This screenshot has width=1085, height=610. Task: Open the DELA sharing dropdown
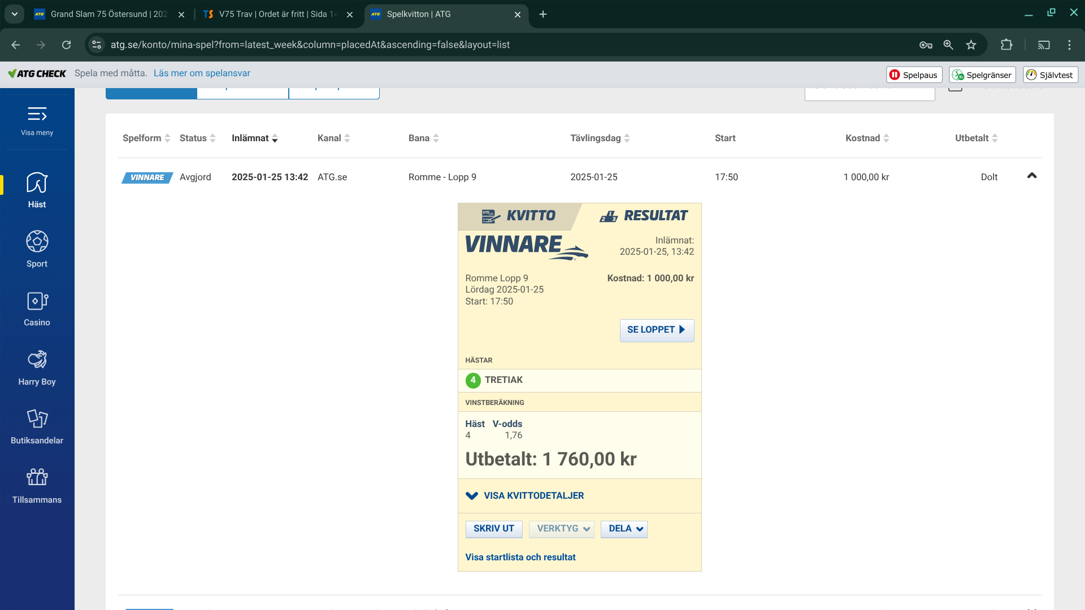coord(624,529)
